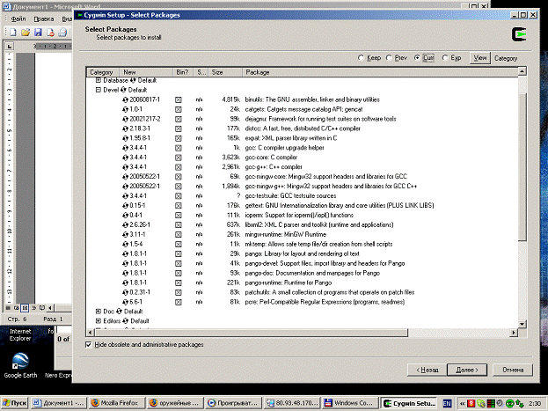Expand the Editors category
Screen dimensions: 548x411
coord(99,320)
